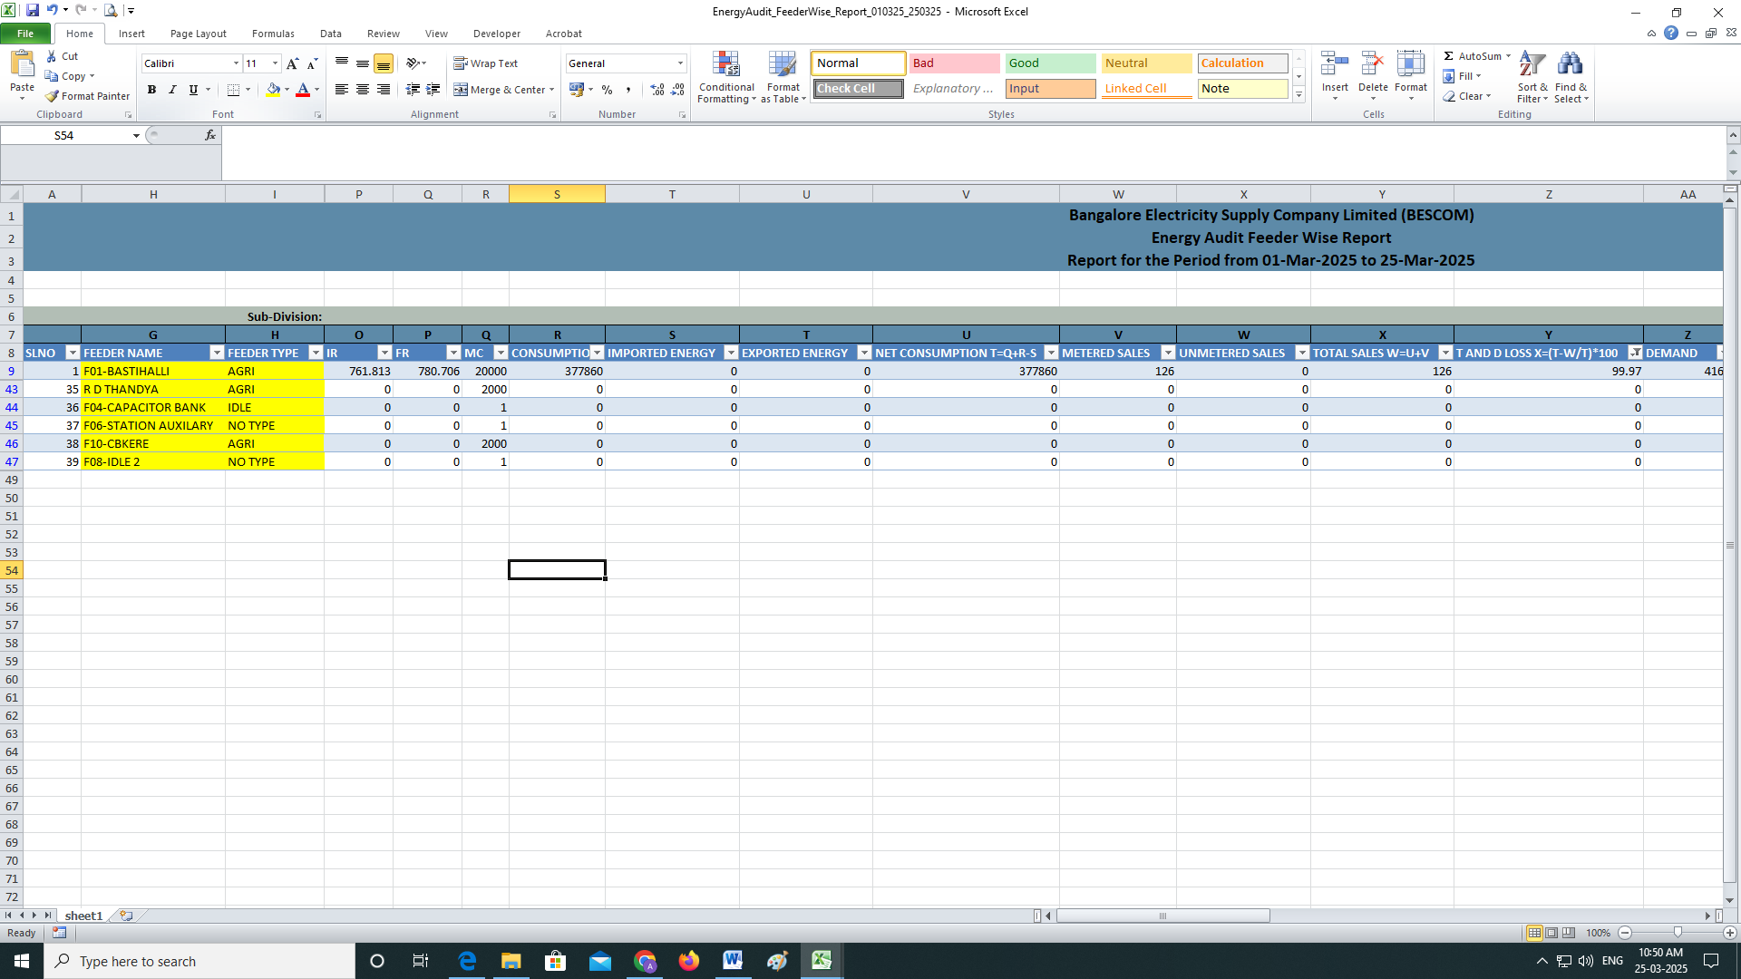The width and height of the screenshot is (1741, 979).
Task: Open Find & Select menu
Action: click(1571, 77)
